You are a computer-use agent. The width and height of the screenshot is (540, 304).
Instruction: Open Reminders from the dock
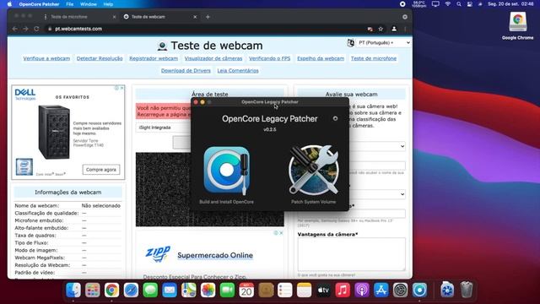pos(285,290)
